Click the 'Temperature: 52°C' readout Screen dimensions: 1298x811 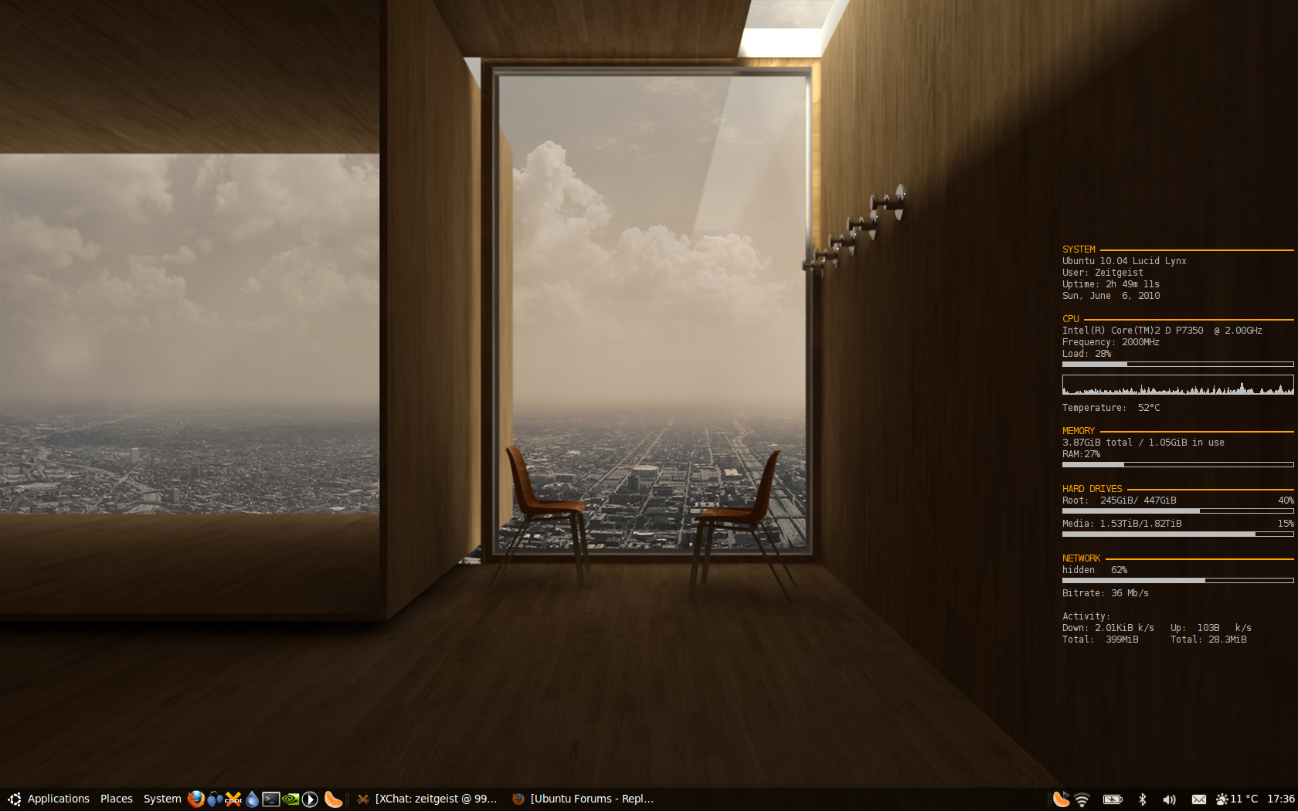click(x=1111, y=408)
